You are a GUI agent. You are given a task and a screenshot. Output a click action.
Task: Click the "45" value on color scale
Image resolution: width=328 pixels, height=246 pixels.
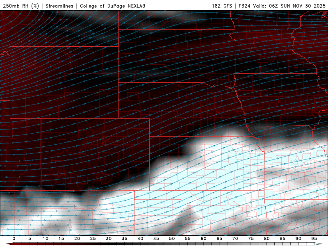(156, 239)
